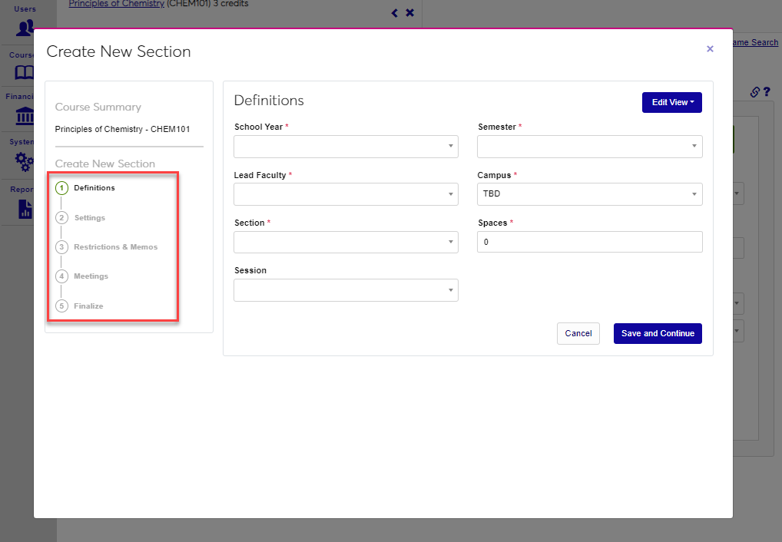Viewport: 782px width, 542px height.
Task: Select the Financial bank building icon
Action: [25, 117]
